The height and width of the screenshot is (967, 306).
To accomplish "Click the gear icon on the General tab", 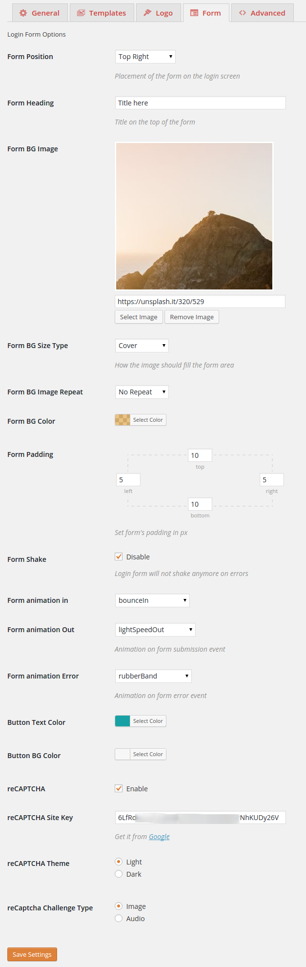I will (22, 12).
